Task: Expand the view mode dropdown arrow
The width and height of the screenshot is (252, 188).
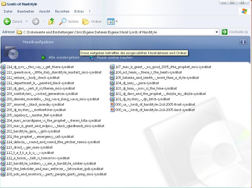Action: (117, 21)
